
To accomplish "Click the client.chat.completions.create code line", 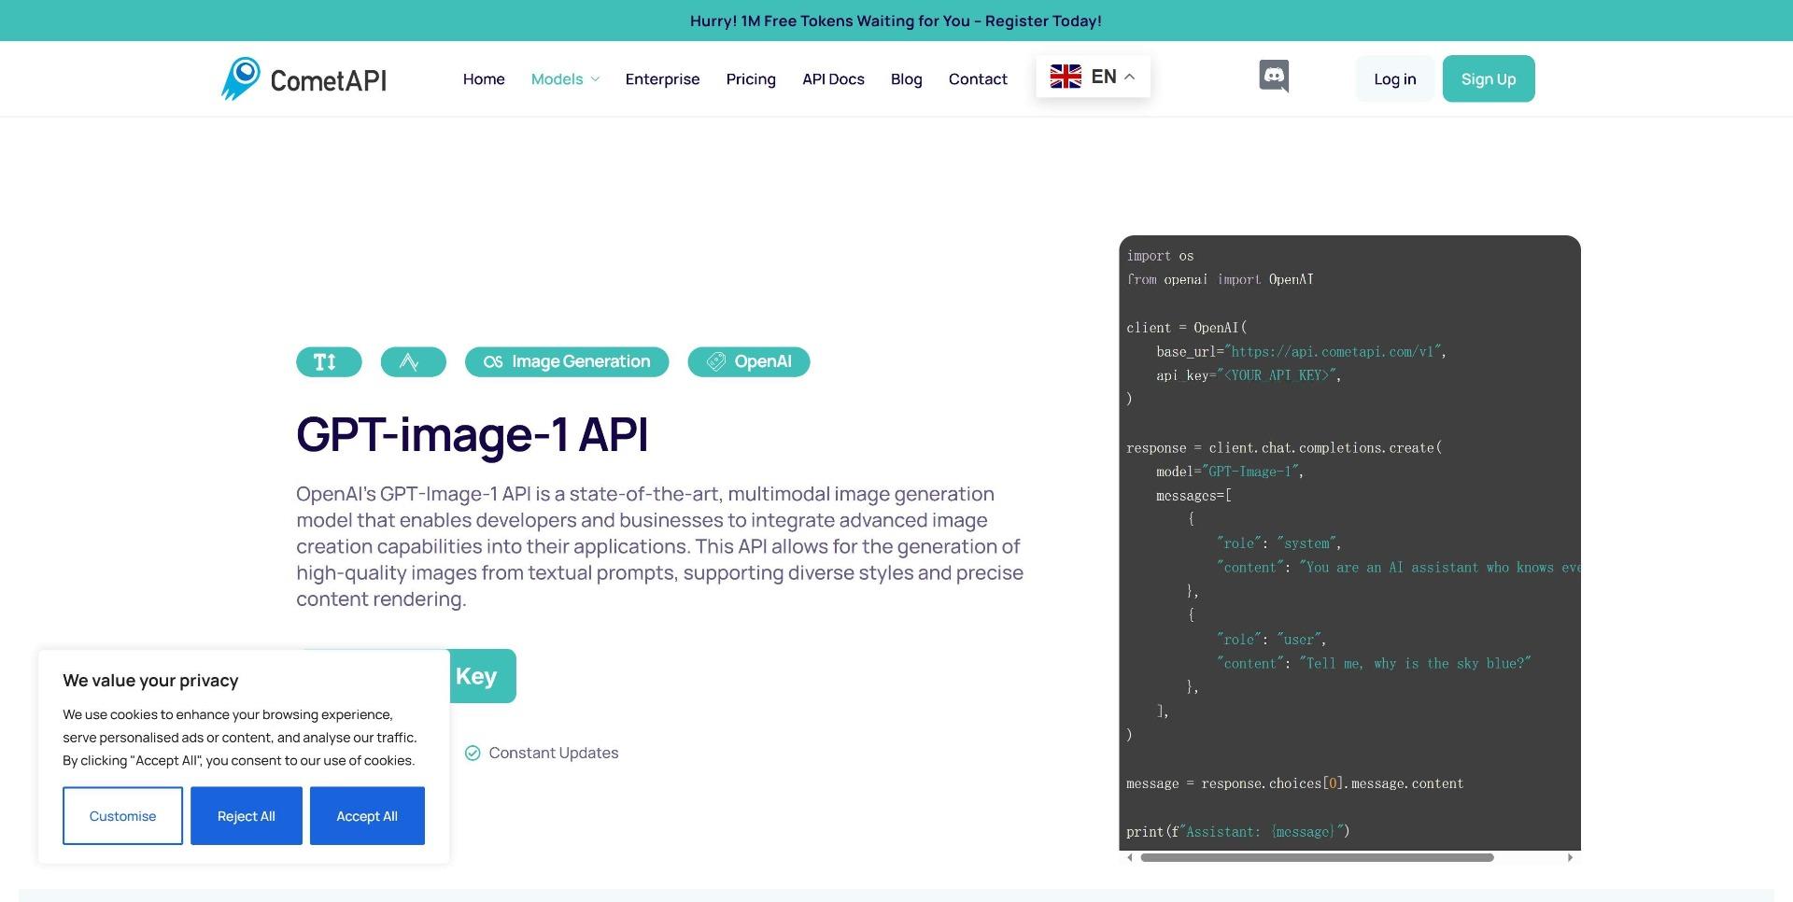I will [x=1284, y=447].
